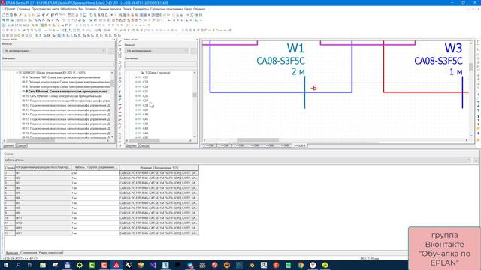Open the filter dropdown in the page navigator
Image resolution: width=481 pixels, height=270 pixels.
pos(54,51)
